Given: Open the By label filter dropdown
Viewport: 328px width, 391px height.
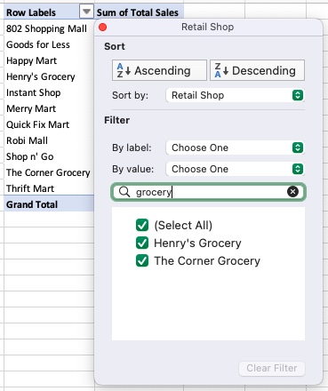Looking at the screenshot, I should (235, 148).
